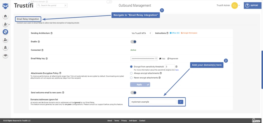263x123 pixels.
Task: Copy the Email Relay key
Action: tap(162, 59)
